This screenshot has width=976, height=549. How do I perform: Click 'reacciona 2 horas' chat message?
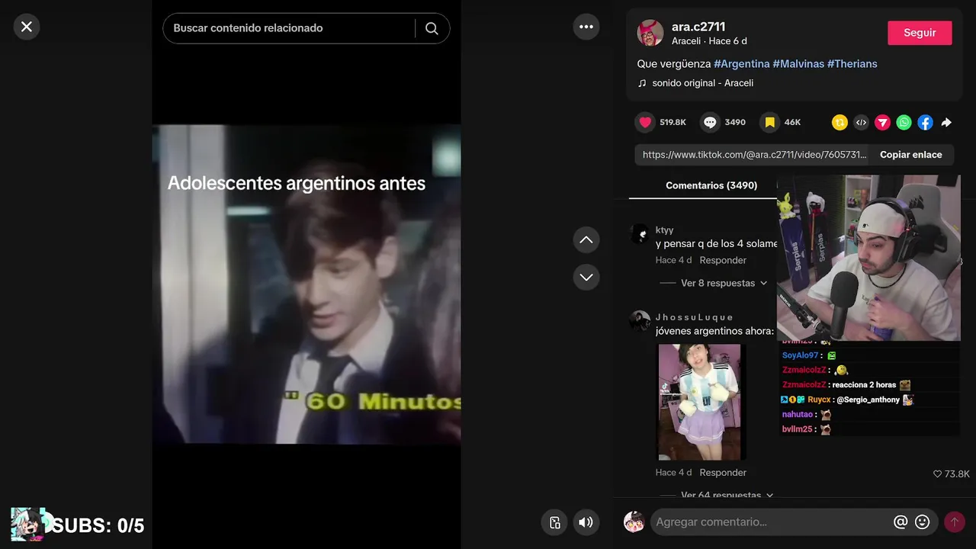pyautogui.click(x=865, y=385)
